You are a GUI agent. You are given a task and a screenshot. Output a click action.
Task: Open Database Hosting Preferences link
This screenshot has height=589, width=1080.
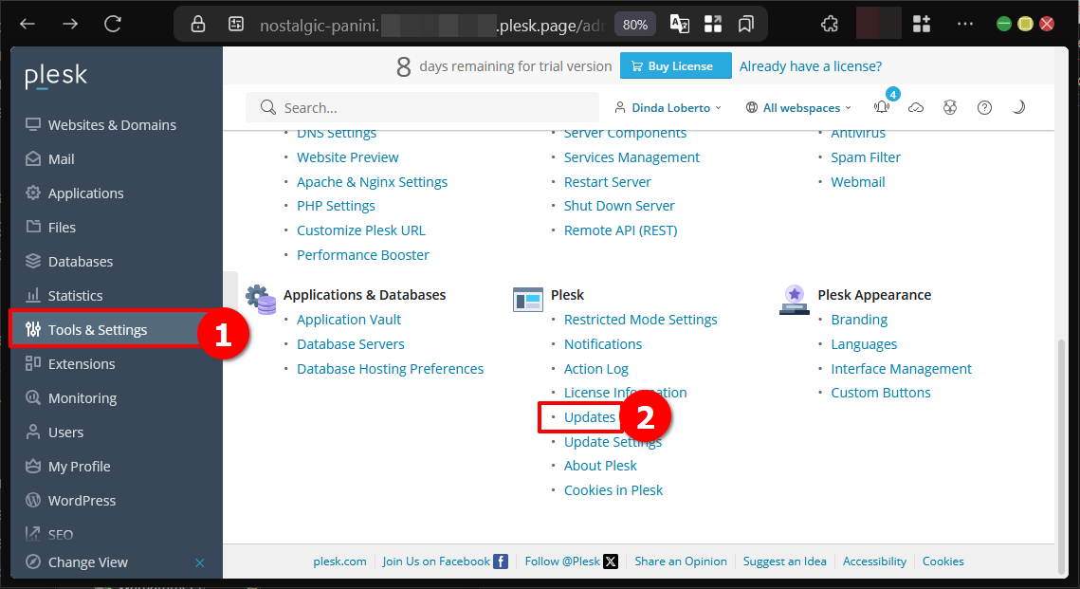pyautogui.click(x=390, y=369)
